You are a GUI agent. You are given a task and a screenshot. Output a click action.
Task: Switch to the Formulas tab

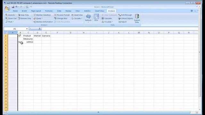[49, 11]
